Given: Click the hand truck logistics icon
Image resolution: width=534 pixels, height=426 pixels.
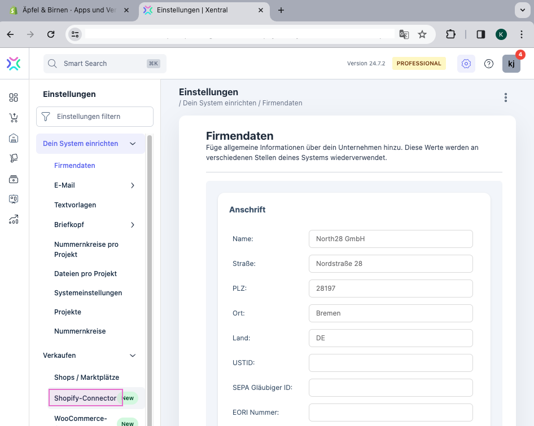Looking at the screenshot, I should click(14, 158).
